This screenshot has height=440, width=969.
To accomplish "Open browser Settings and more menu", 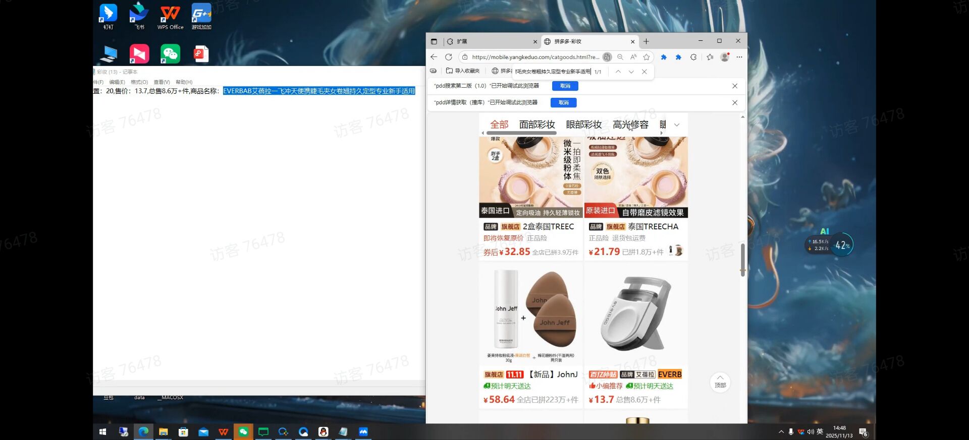I will pos(739,57).
